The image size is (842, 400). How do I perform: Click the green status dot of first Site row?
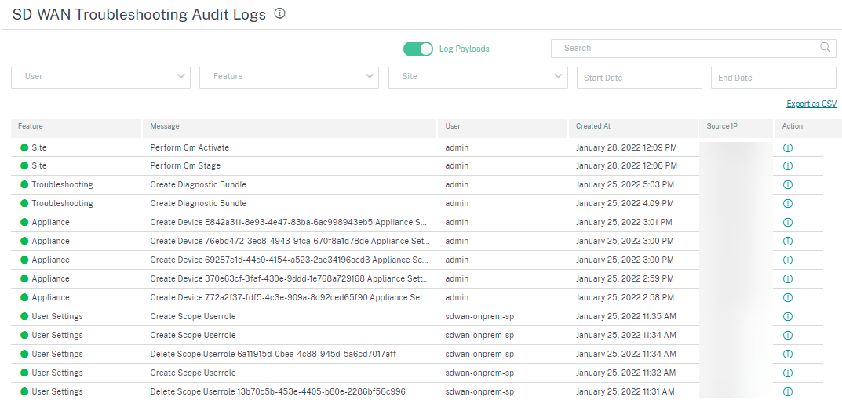pos(24,147)
